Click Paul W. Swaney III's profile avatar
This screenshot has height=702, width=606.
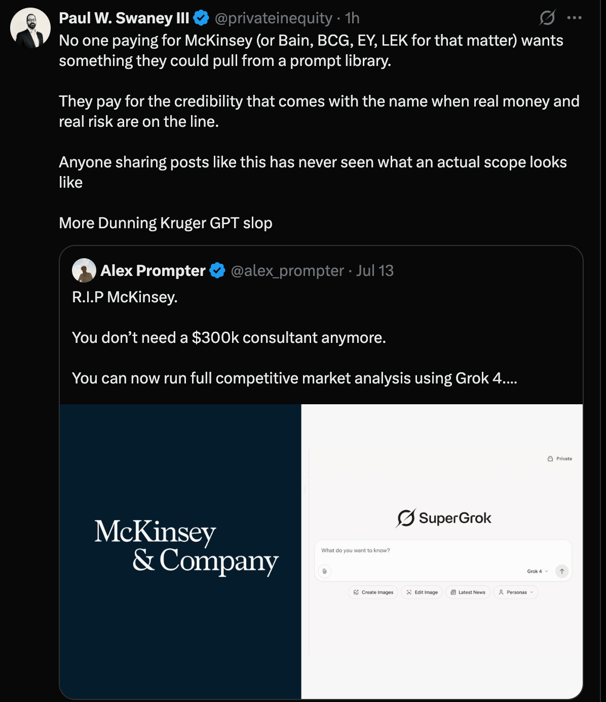coord(30,28)
